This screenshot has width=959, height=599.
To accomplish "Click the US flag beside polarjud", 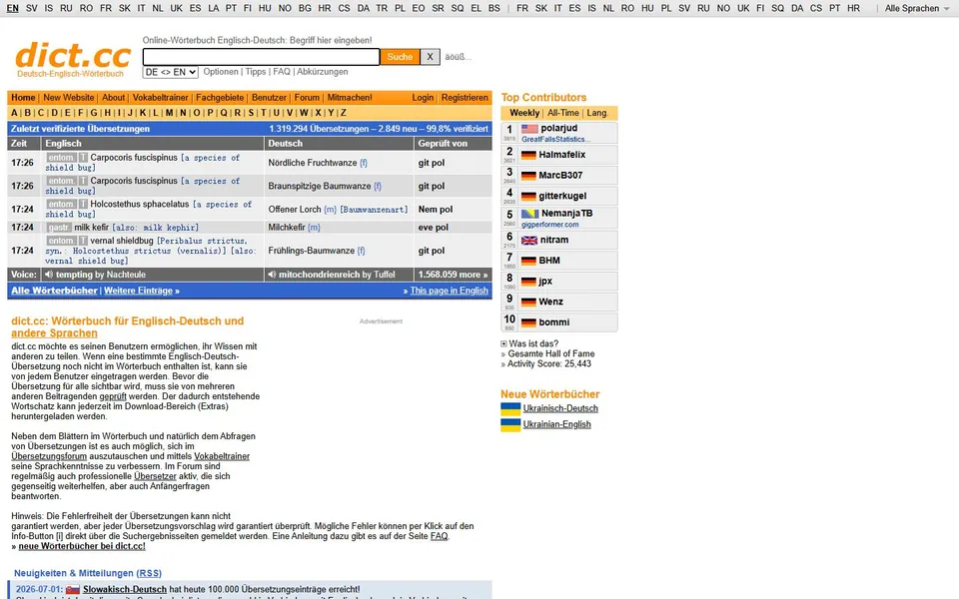I will pos(529,129).
